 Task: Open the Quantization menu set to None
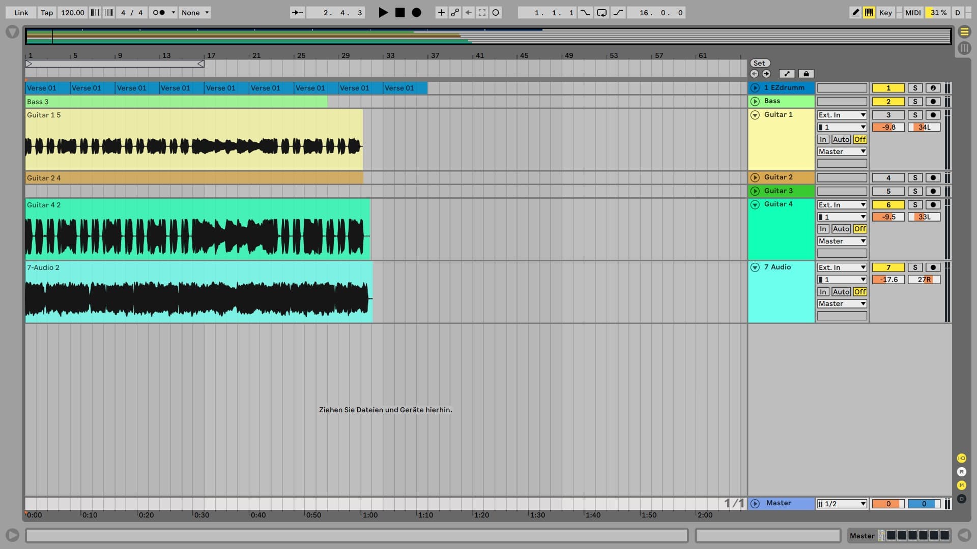[195, 13]
